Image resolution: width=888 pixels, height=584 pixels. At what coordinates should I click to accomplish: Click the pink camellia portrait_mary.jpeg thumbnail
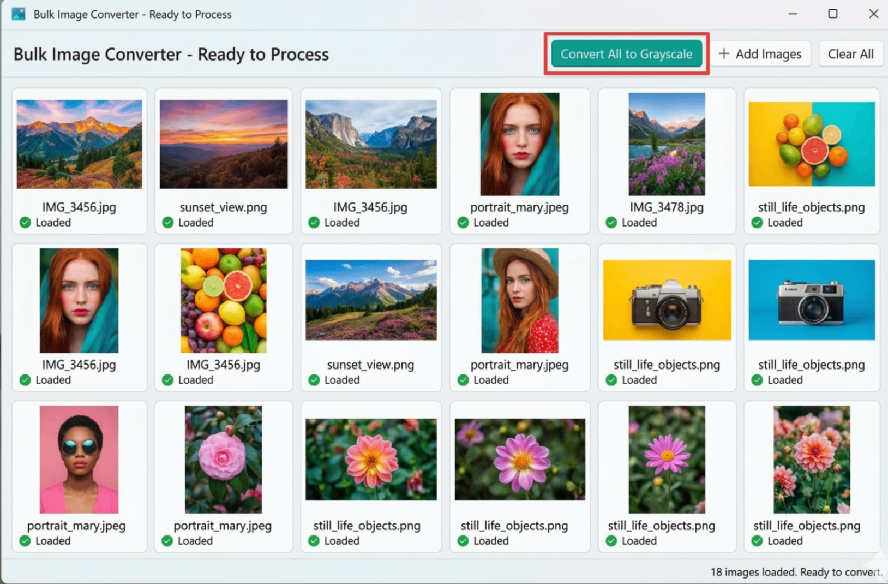223,458
